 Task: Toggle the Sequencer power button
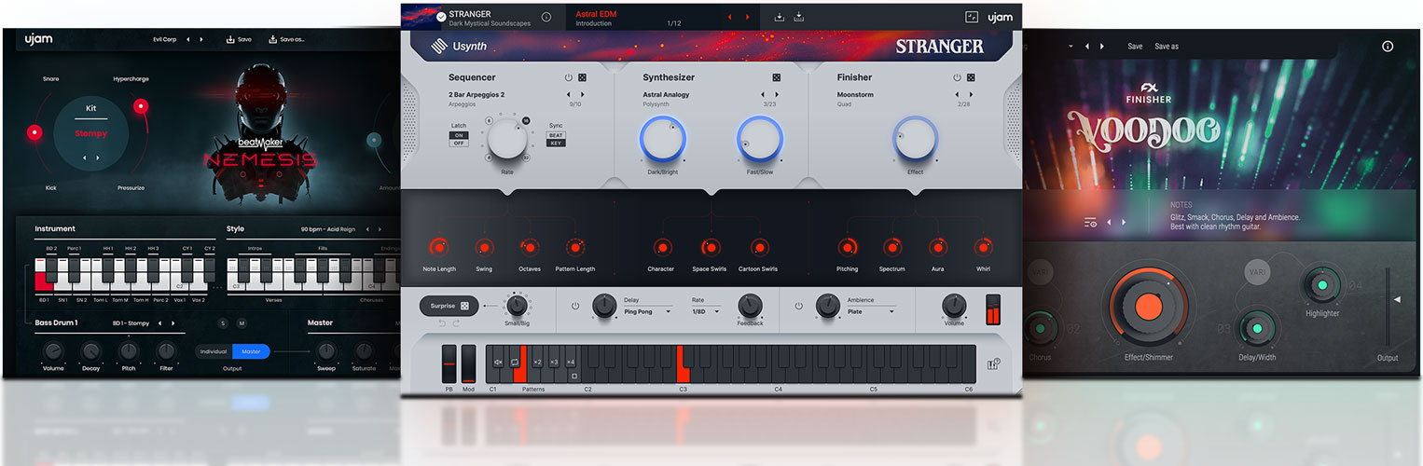(x=568, y=78)
